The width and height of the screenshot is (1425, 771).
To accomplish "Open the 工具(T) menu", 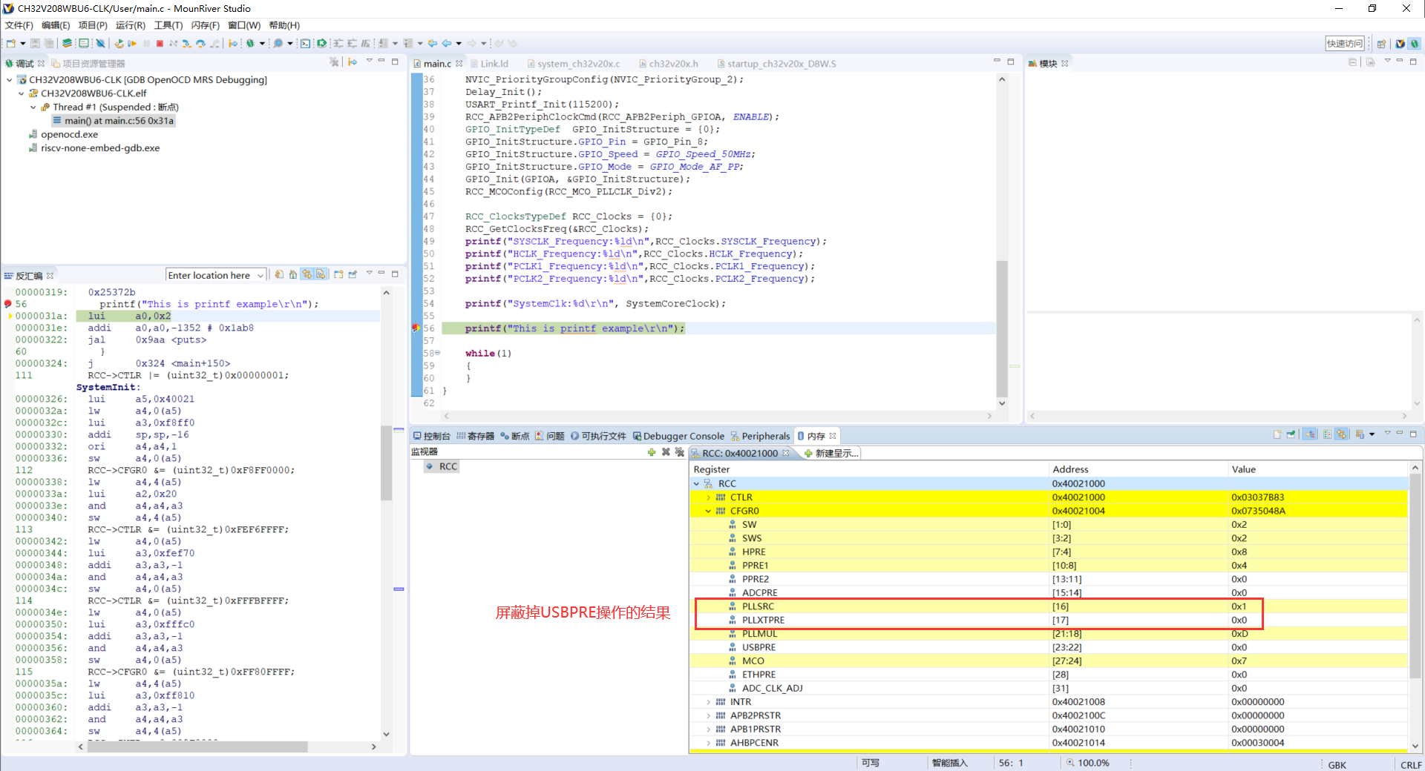I will [168, 25].
